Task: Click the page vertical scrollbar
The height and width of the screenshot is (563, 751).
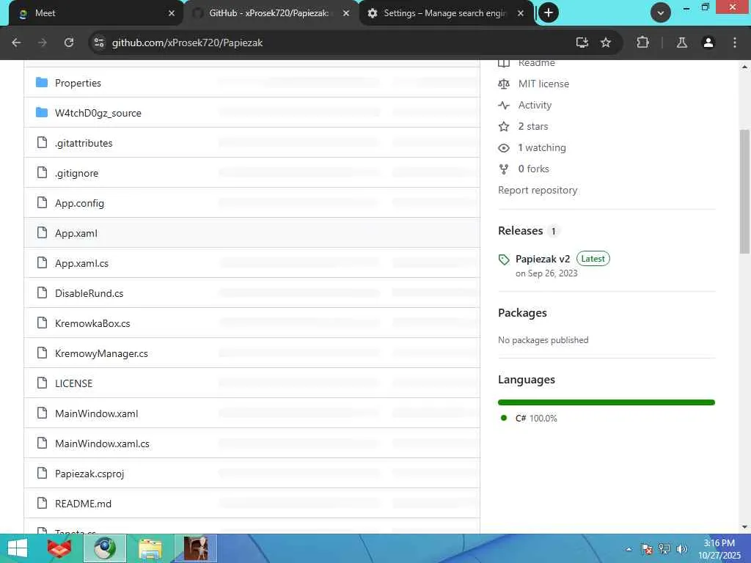Action: point(744,191)
